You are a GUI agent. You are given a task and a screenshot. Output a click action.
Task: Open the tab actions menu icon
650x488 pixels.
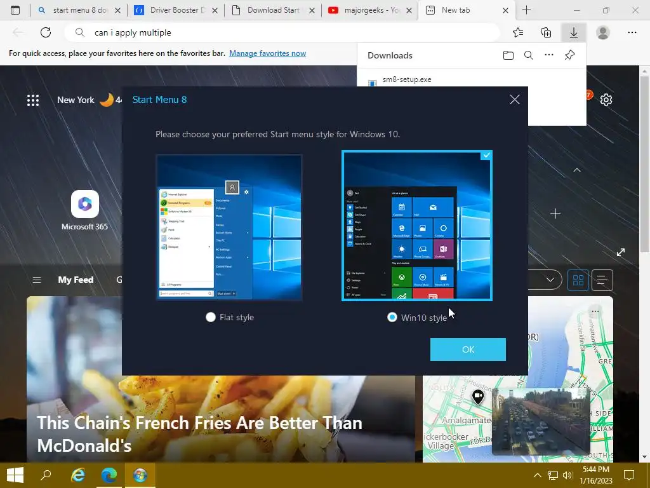[15, 10]
